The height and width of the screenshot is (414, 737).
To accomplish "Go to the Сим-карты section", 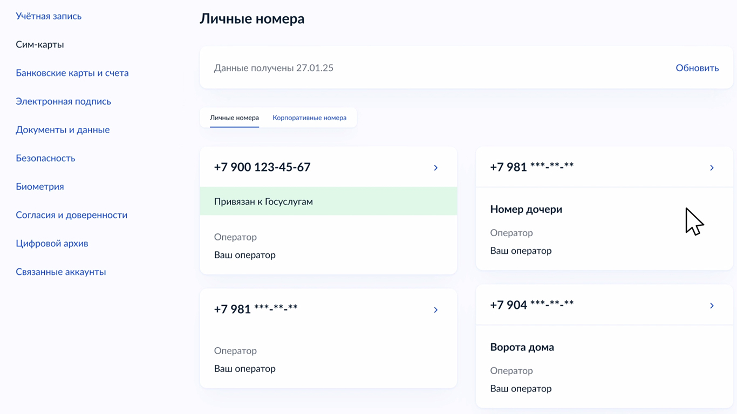I will [40, 45].
